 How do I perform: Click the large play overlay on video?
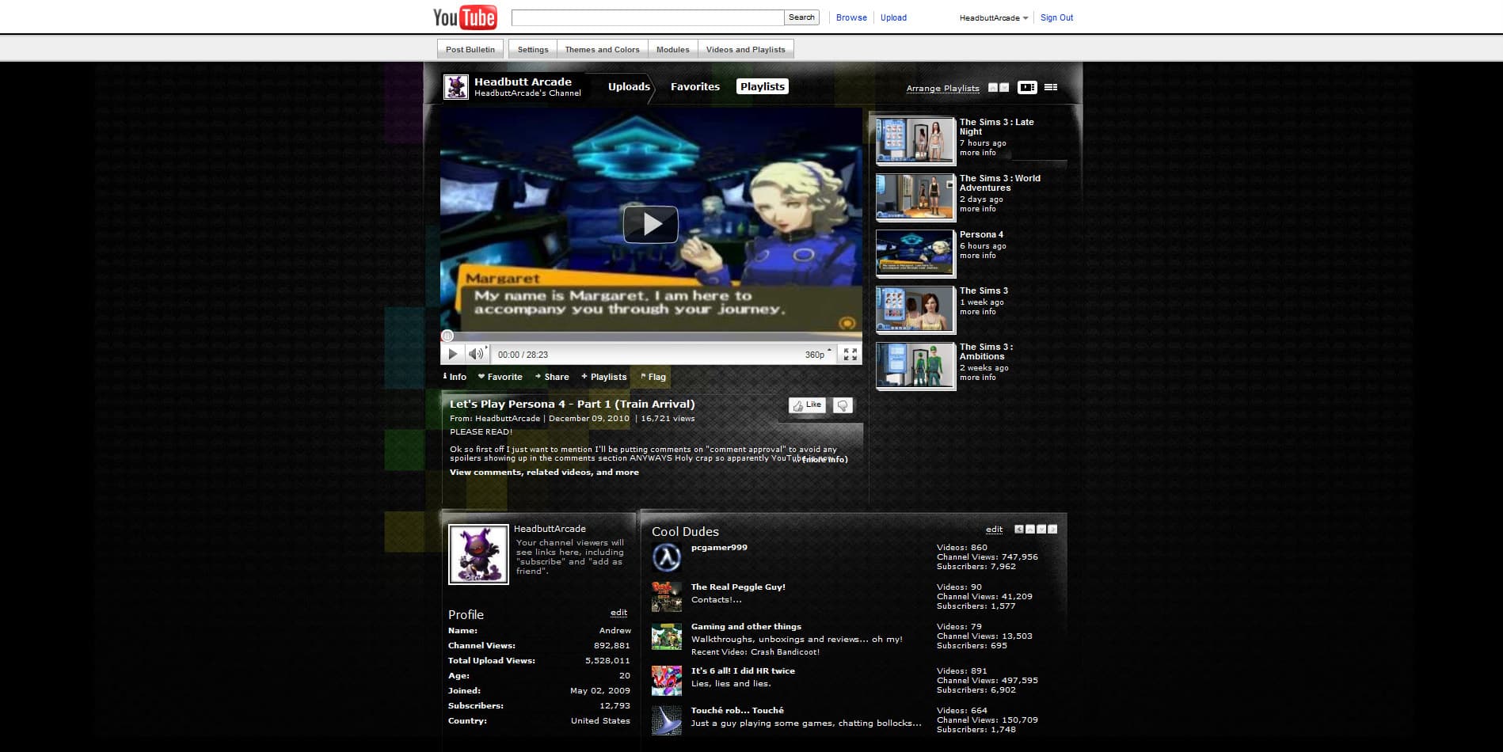(x=650, y=225)
